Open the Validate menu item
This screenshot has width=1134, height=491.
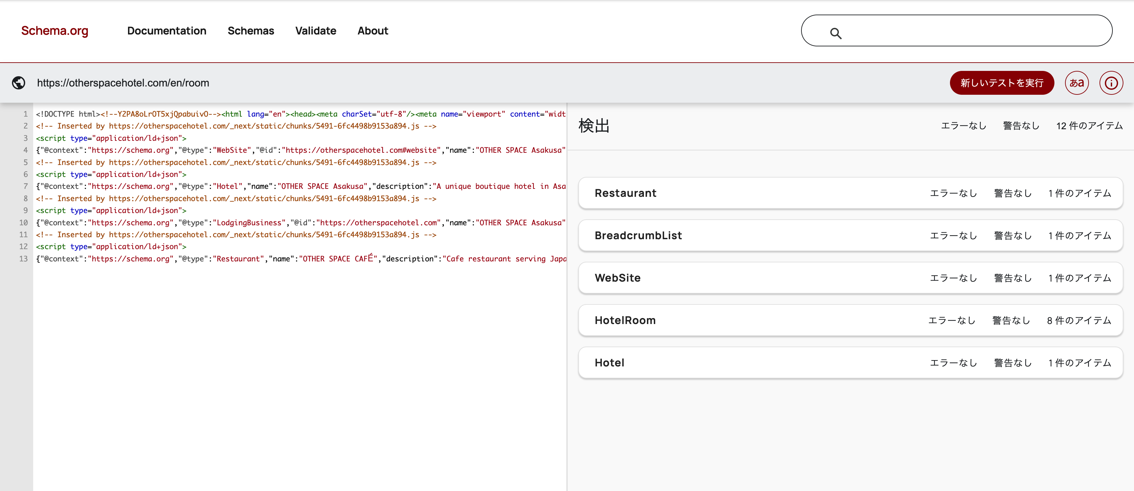click(316, 31)
